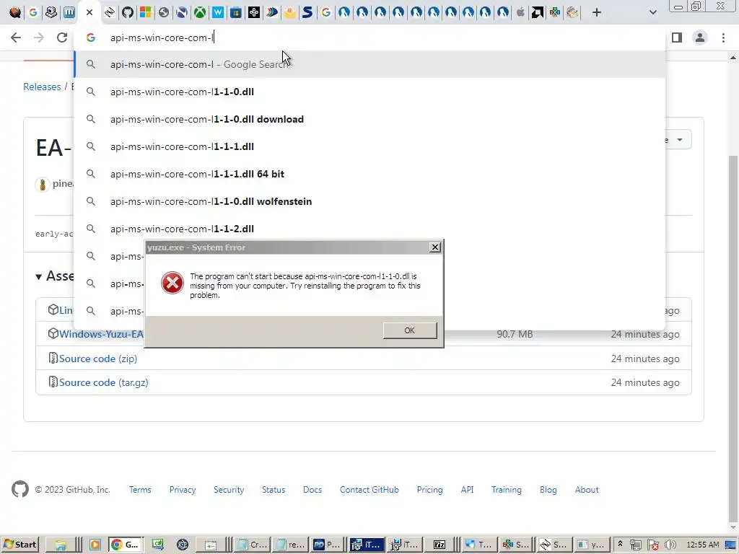Open the Chrome profile avatar
The width and height of the screenshot is (739, 554).
click(700, 38)
